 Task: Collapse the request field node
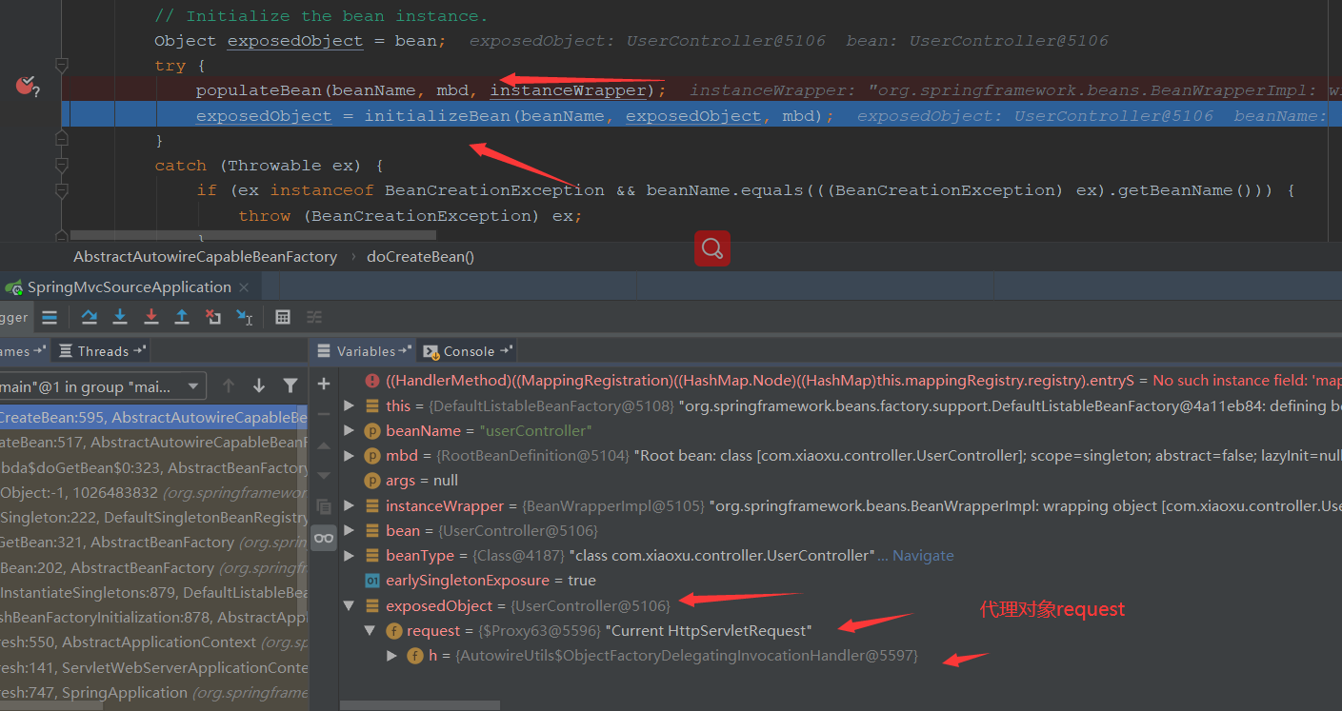[371, 630]
